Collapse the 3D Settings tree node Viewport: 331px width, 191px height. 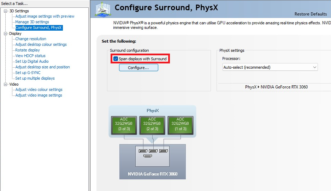pos(6,11)
